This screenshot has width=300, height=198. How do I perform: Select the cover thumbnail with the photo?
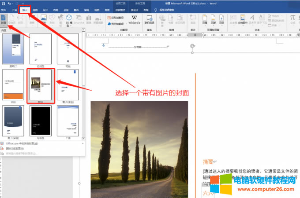pos(41,85)
